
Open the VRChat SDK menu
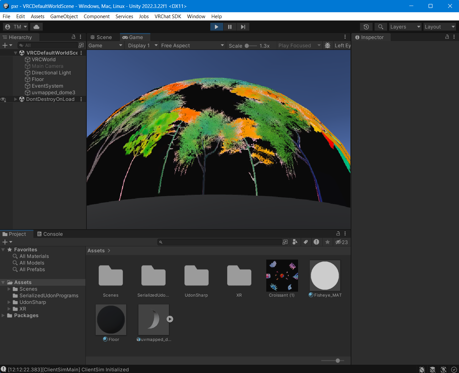point(168,17)
